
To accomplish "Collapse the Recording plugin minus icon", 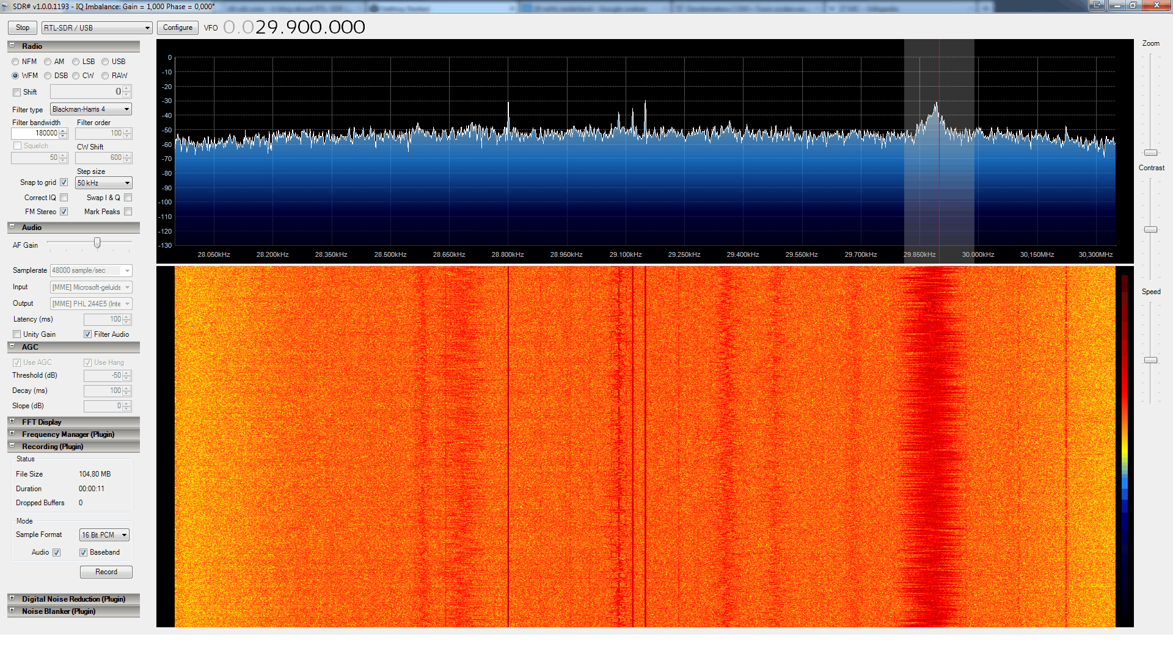I will pos(12,446).
